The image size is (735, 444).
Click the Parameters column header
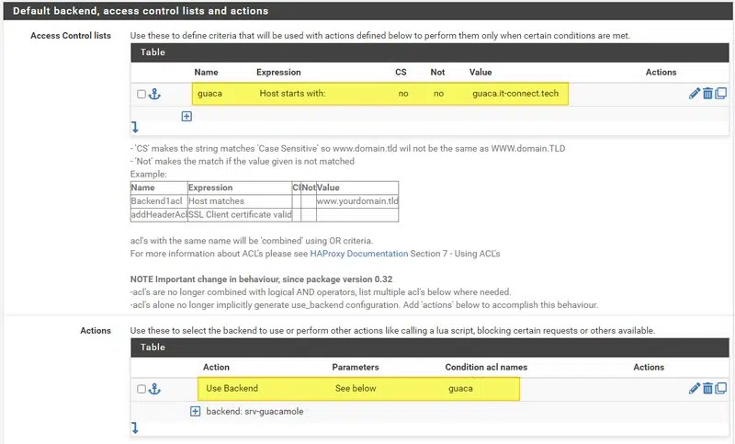coord(356,367)
